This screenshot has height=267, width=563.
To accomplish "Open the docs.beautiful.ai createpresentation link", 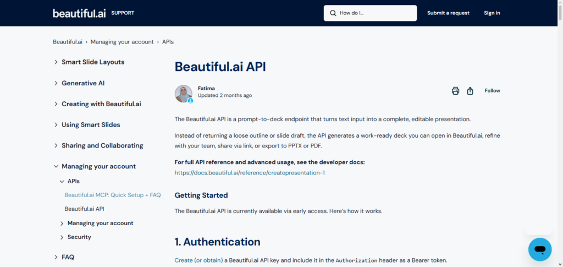I will click(250, 172).
